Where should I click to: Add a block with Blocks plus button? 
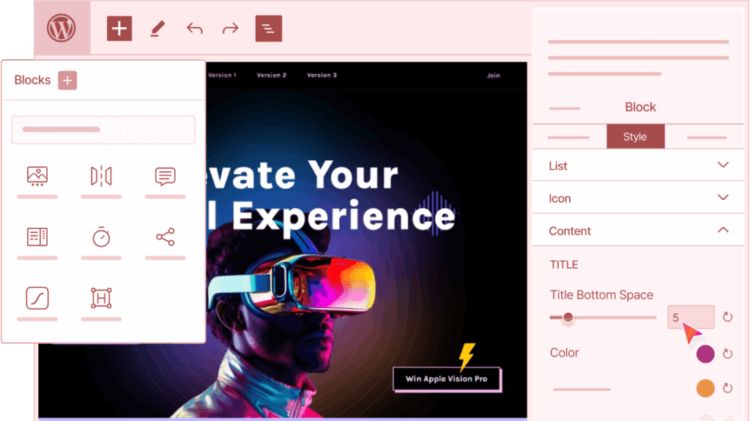tap(67, 81)
